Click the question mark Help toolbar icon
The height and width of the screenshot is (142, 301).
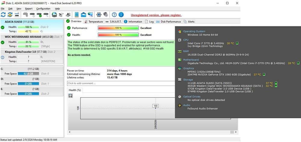(x=114, y=14)
